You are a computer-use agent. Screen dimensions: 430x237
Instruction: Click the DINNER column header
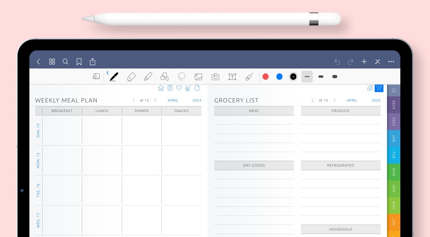click(x=142, y=111)
